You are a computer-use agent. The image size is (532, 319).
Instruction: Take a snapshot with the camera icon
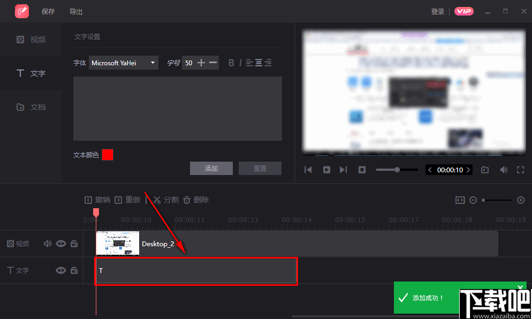pos(485,170)
